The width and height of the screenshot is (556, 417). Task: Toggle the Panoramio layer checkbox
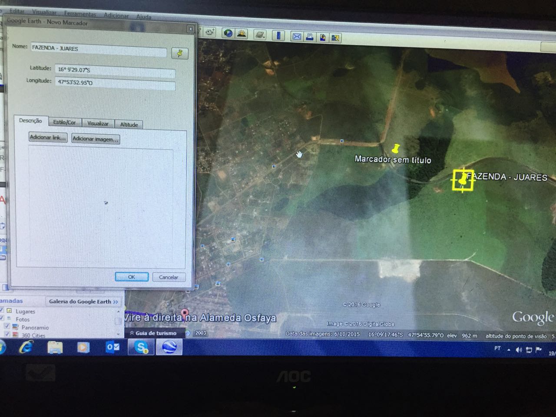[7, 326]
